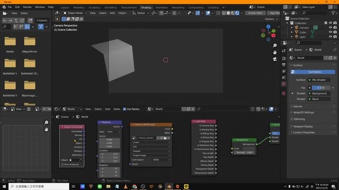The width and height of the screenshot is (339, 190).
Task: Create new folder in file browser
Action: [x=30, y=21]
